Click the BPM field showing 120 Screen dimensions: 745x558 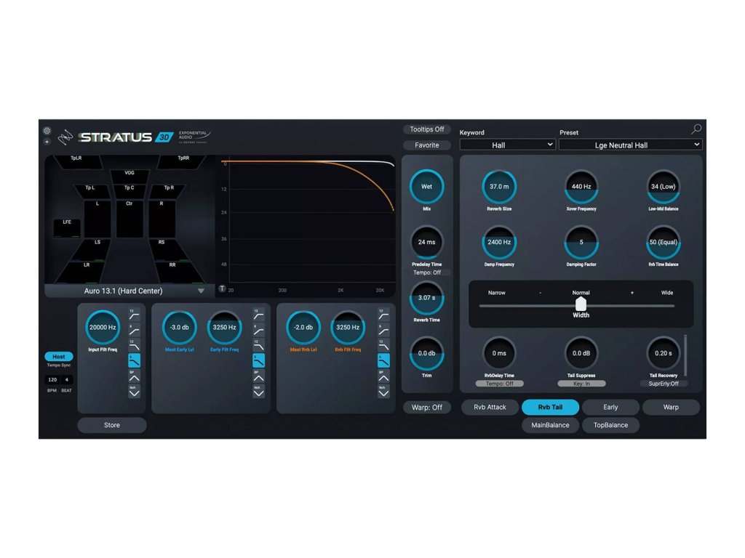pos(52,379)
